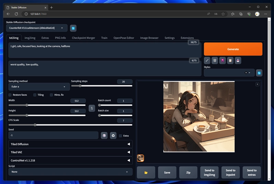Image resolution: width=274 pixels, height=184 pixels.
Task: Open the browser favorites list
Action: tap(233, 14)
